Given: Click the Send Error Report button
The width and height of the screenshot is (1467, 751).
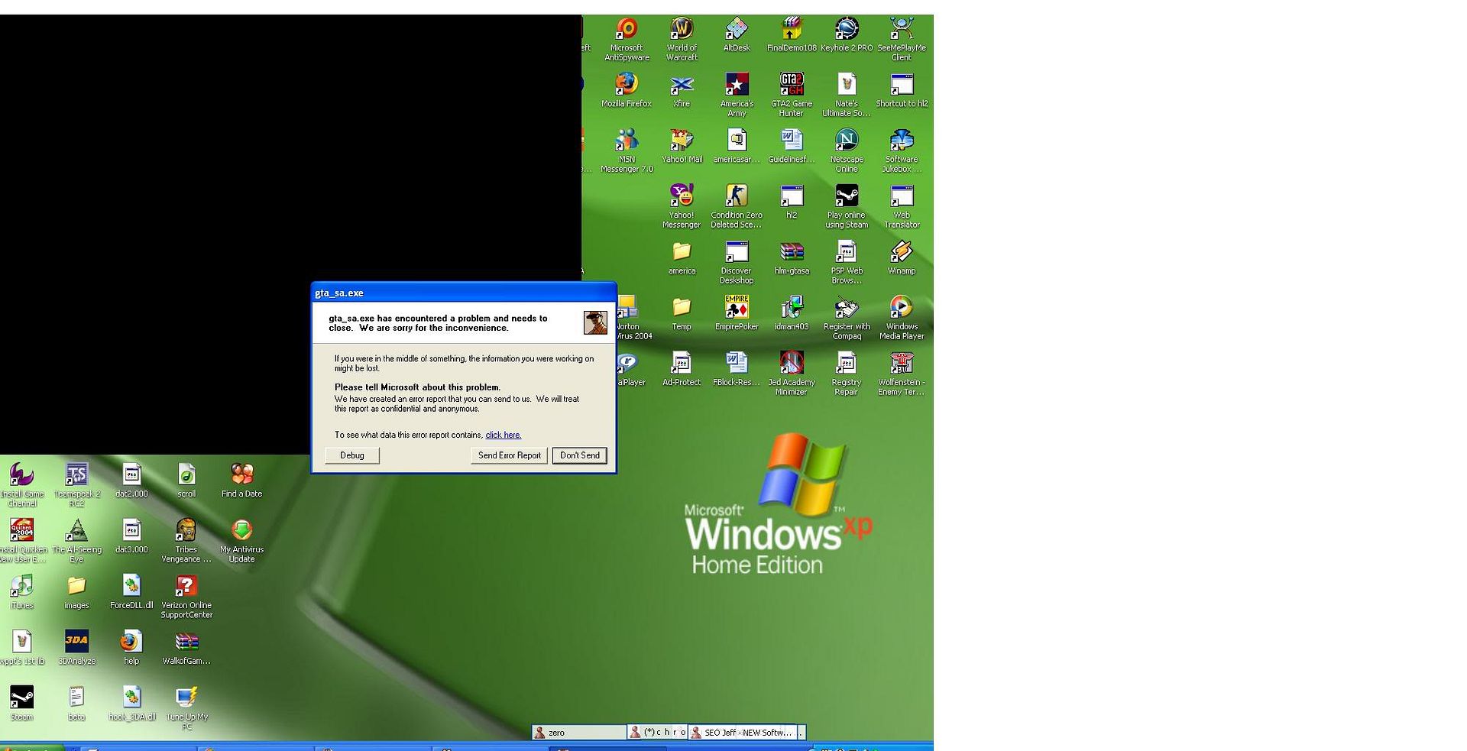Looking at the screenshot, I should coord(510,455).
